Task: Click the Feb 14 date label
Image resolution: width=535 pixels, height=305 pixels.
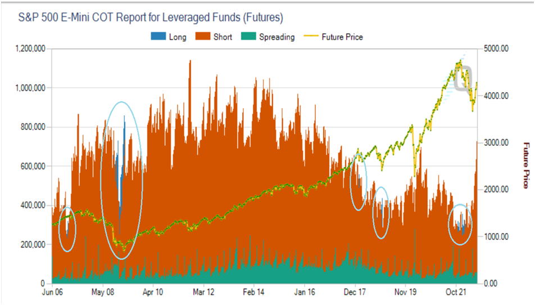Action: click(x=253, y=293)
